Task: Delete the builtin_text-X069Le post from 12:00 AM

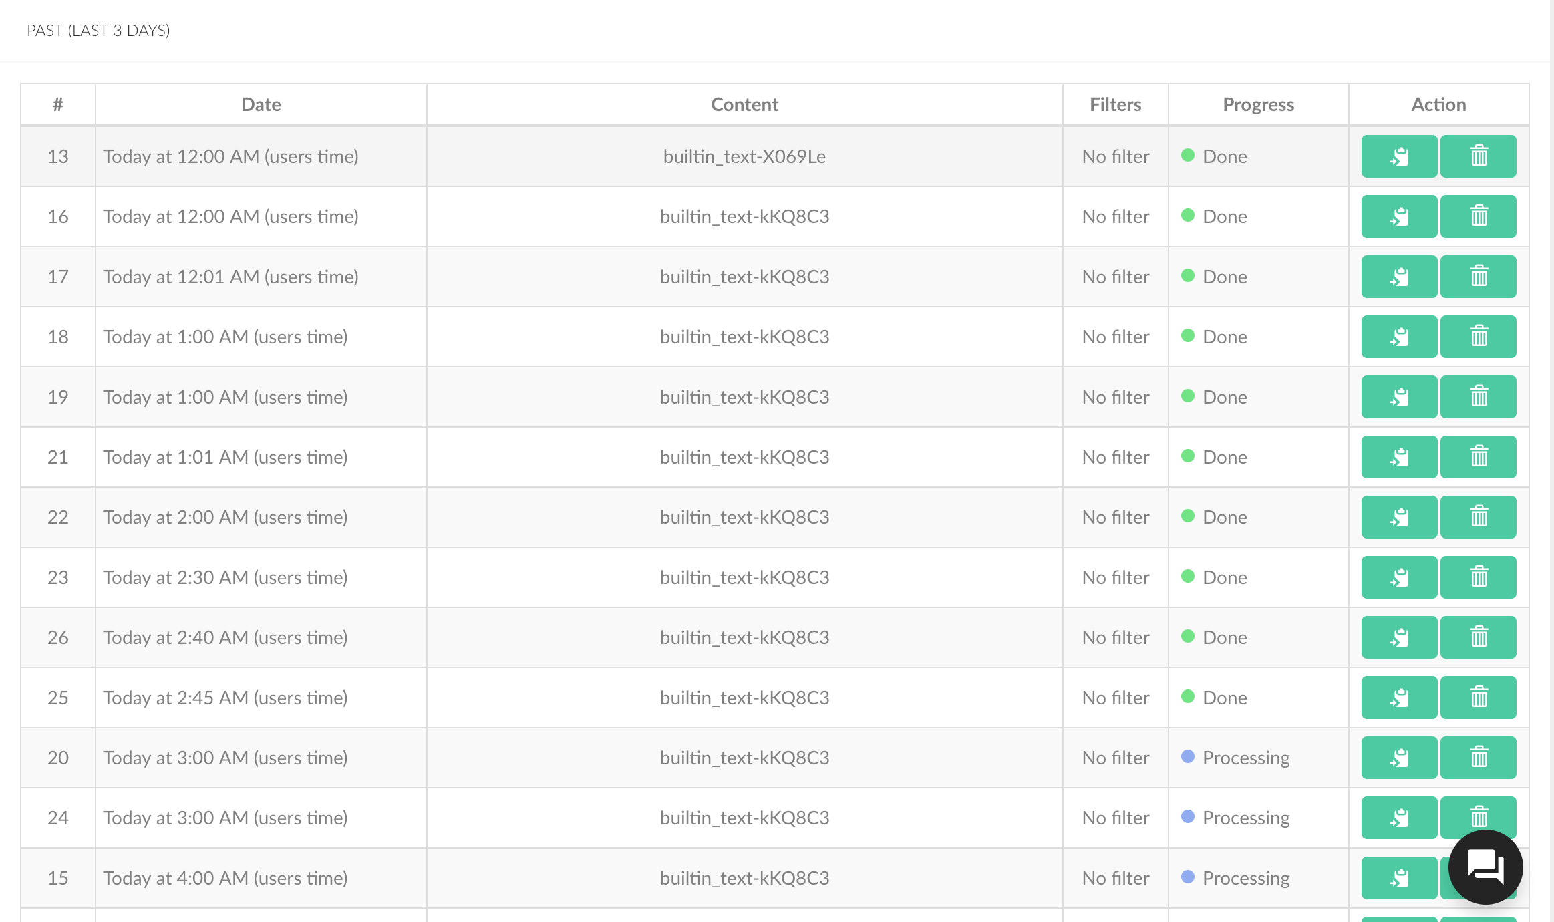Action: 1478,156
